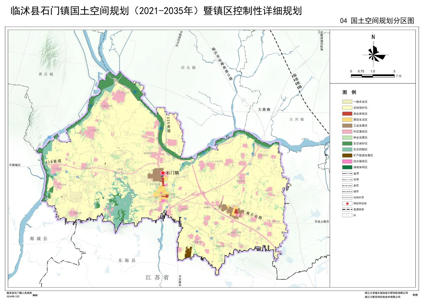Viewport: 424px width, 300px height.
Task: Click the 江苏省 label on map
Action: click(157, 278)
